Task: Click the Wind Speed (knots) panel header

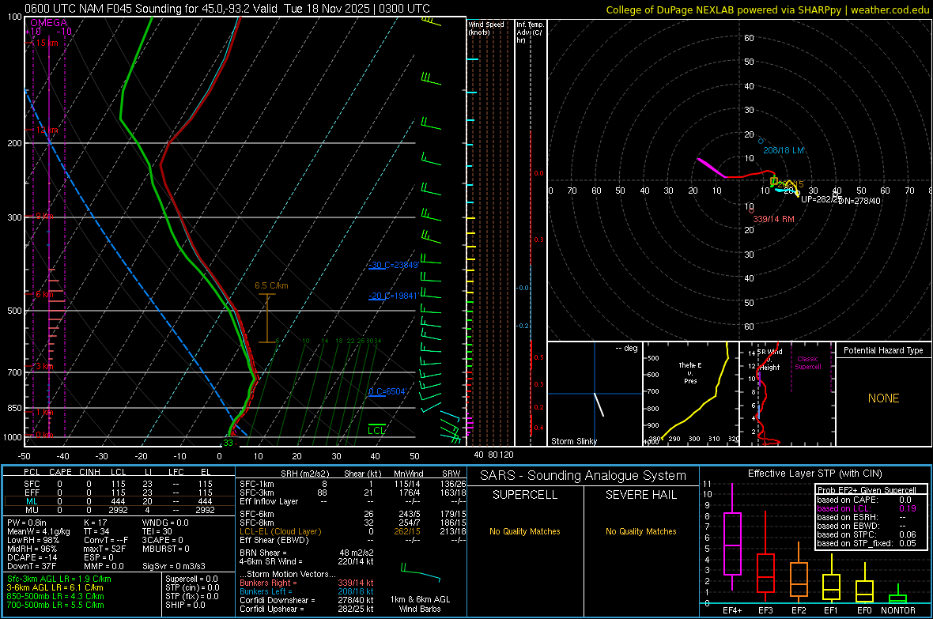Action: [x=486, y=28]
